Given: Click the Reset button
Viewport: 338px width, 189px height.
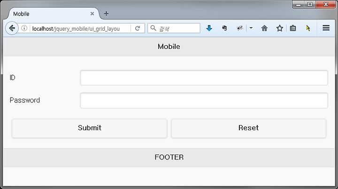Looking at the screenshot, I should click(x=248, y=128).
